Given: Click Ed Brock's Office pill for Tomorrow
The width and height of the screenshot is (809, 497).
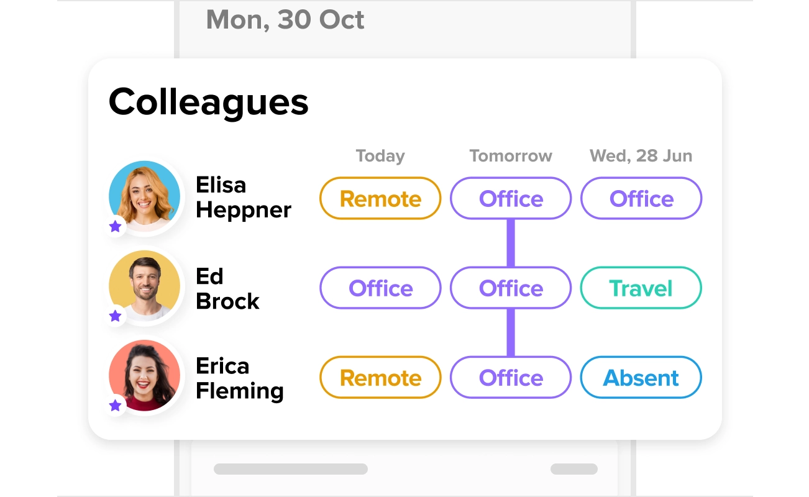Looking at the screenshot, I should [x=511, y=288].
